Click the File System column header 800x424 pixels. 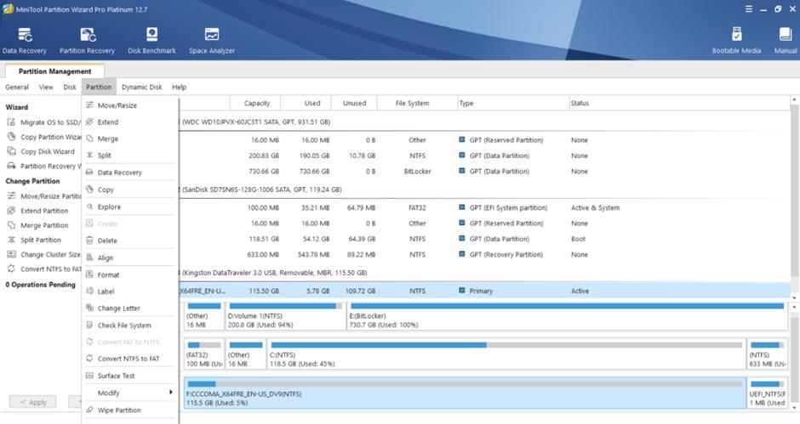[x=412, y=103]
